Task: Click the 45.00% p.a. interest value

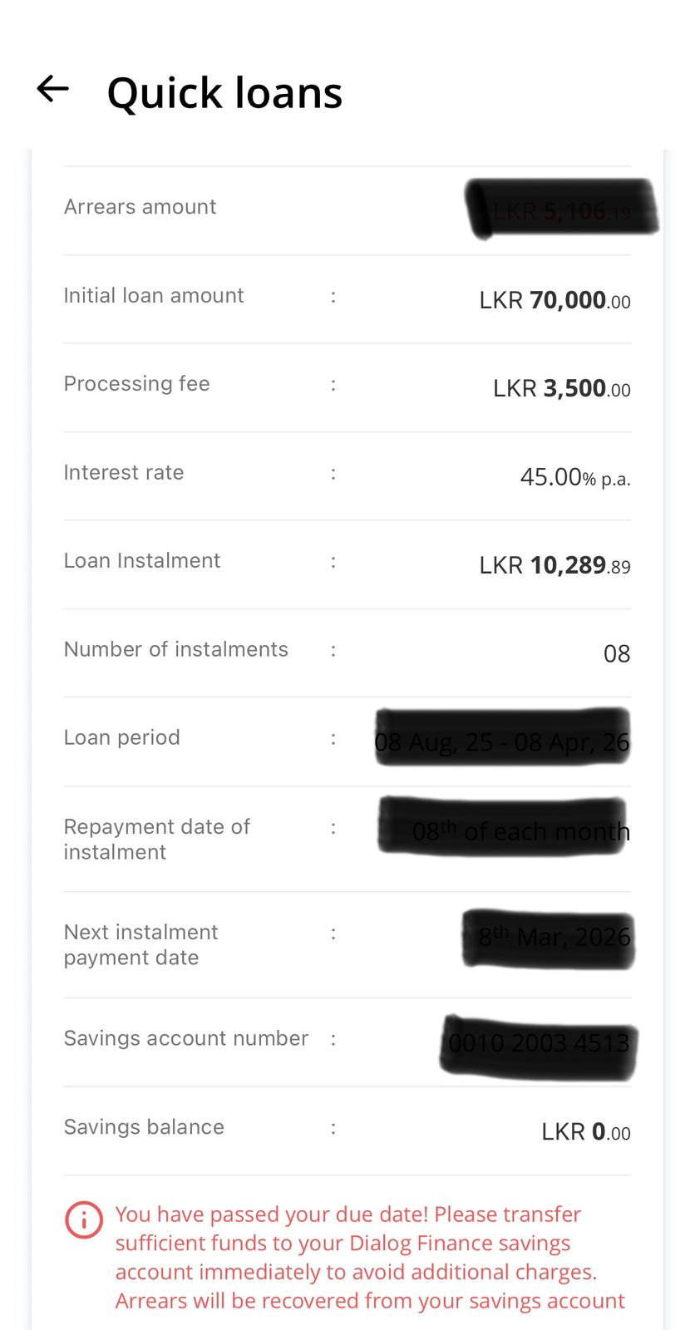Action: [574, 477]
